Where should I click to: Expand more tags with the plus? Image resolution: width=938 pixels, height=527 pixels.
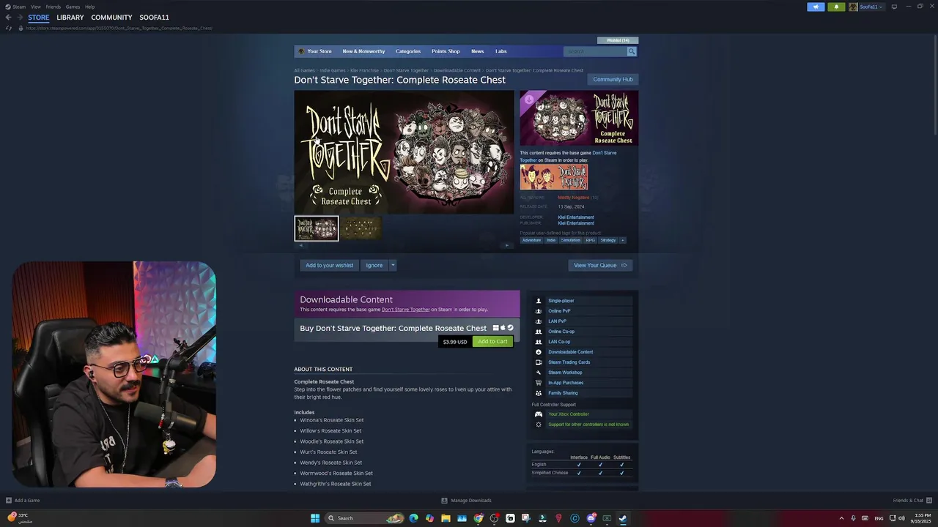pos(623,240)
